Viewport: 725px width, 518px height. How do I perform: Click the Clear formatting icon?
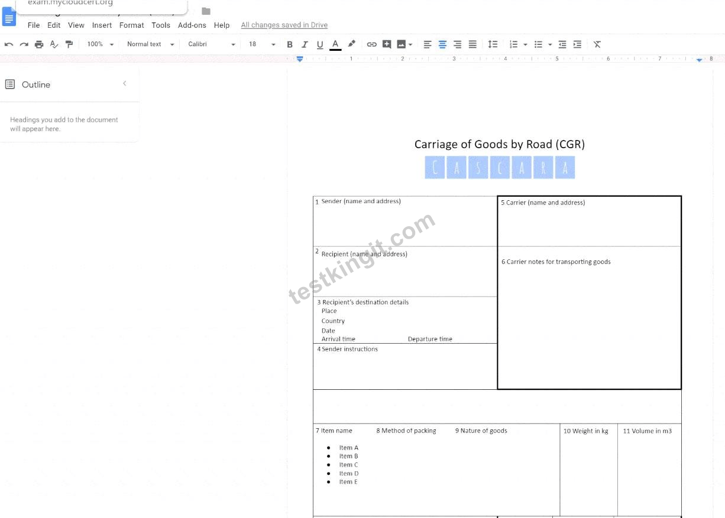click(597, 44)
